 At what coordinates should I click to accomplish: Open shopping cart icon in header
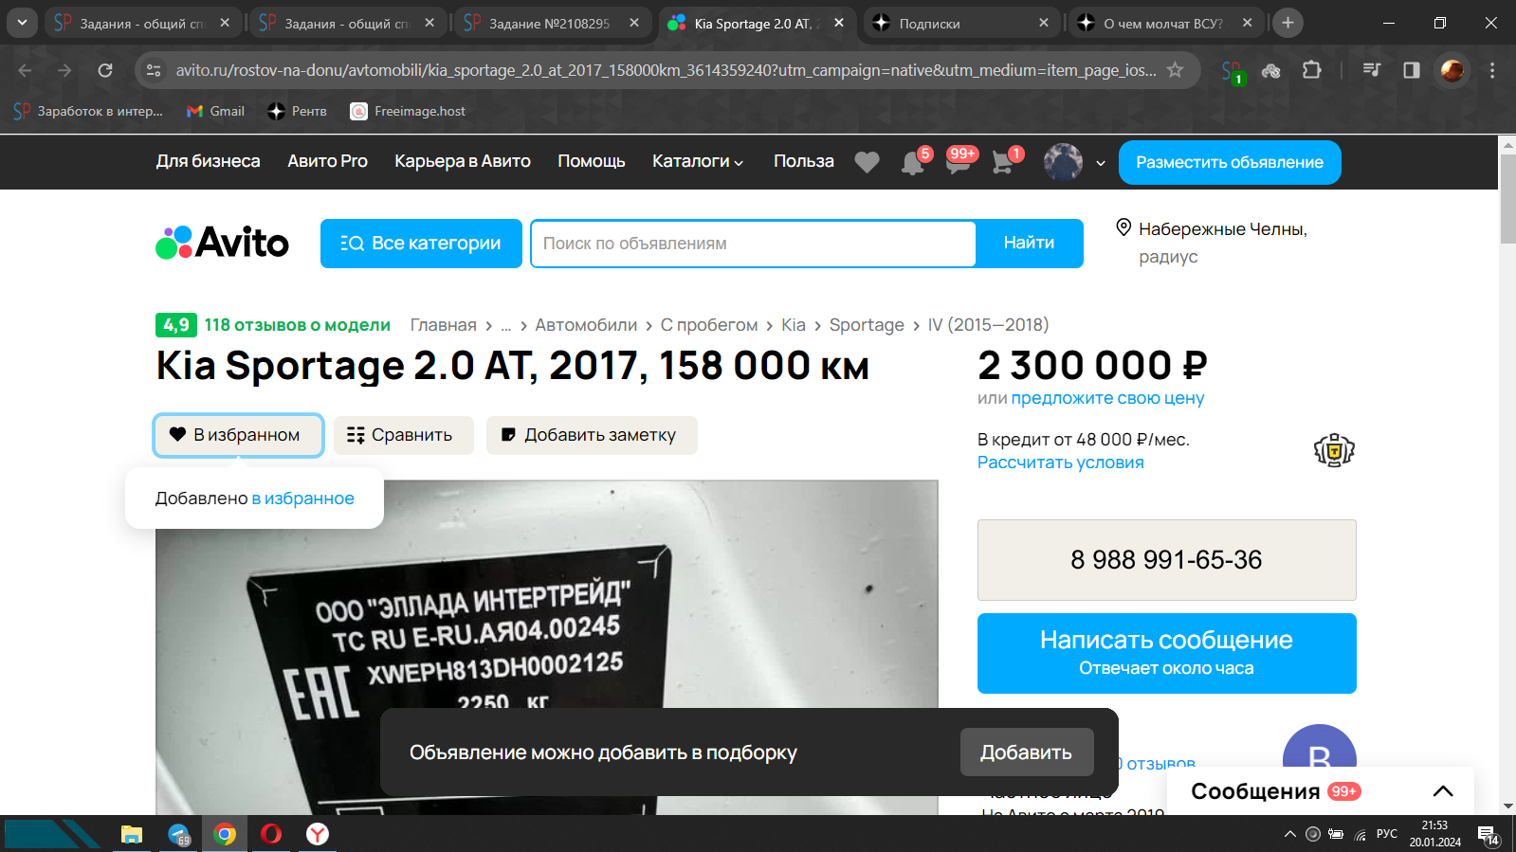(x=1004, y=162)
